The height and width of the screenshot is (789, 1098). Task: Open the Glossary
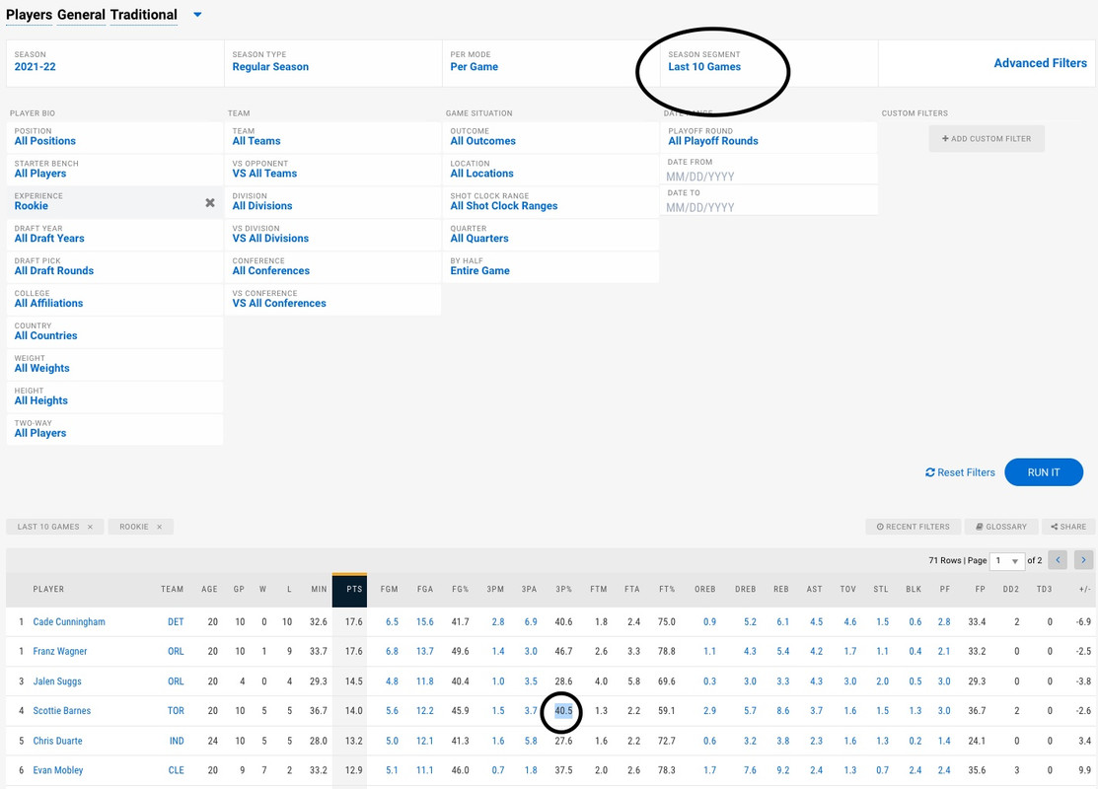pyautogui.click(x=1000, y=527)
